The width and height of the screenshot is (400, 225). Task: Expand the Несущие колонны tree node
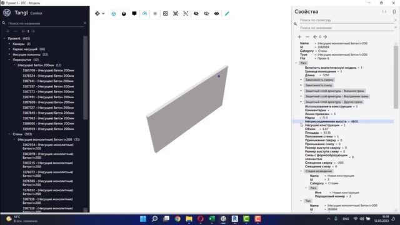click(9, 54)
